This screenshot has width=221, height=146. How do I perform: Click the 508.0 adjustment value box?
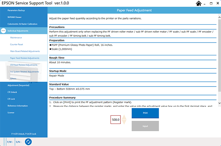pos(116,120)
